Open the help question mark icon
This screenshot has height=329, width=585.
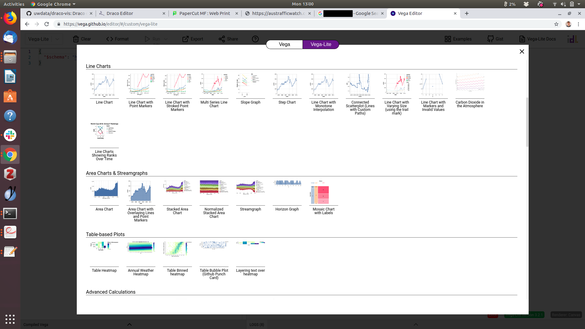[255, 39]
